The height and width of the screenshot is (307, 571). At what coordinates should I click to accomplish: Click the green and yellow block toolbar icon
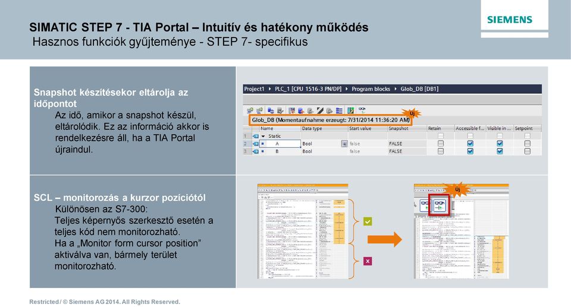(351, 110)
